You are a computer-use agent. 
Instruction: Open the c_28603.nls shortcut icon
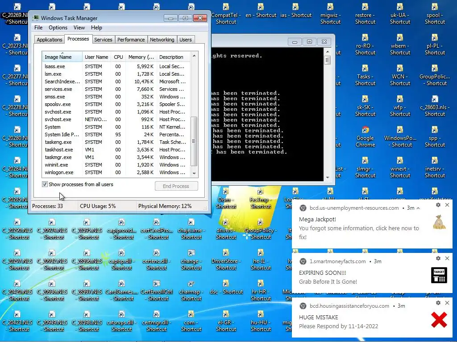(x=435, y=106)
